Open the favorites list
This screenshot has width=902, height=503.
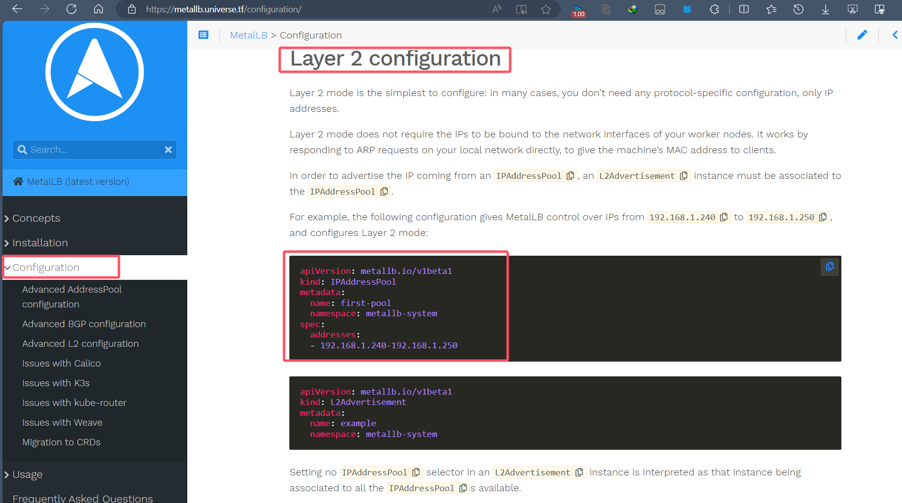click(x=771, y=9)
